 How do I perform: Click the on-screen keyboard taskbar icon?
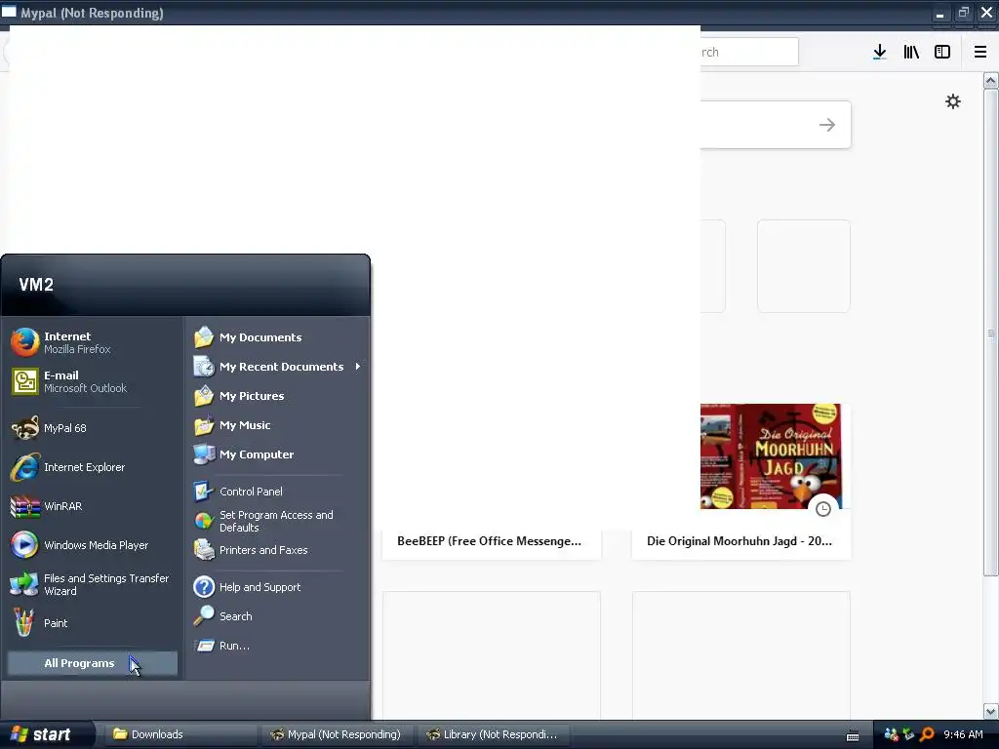point(853,735)
